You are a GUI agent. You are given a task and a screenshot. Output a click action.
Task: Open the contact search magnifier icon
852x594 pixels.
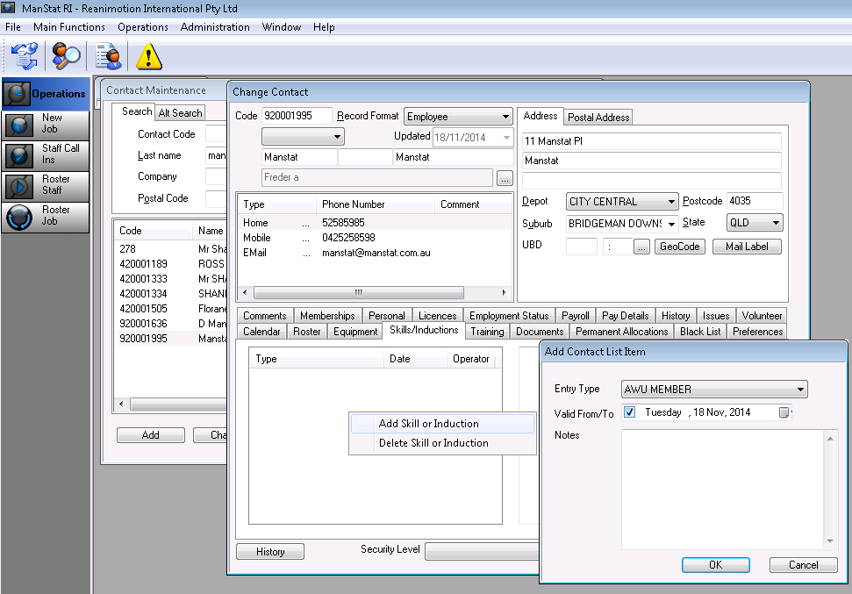pyautogui.click(x=66, y=56)
